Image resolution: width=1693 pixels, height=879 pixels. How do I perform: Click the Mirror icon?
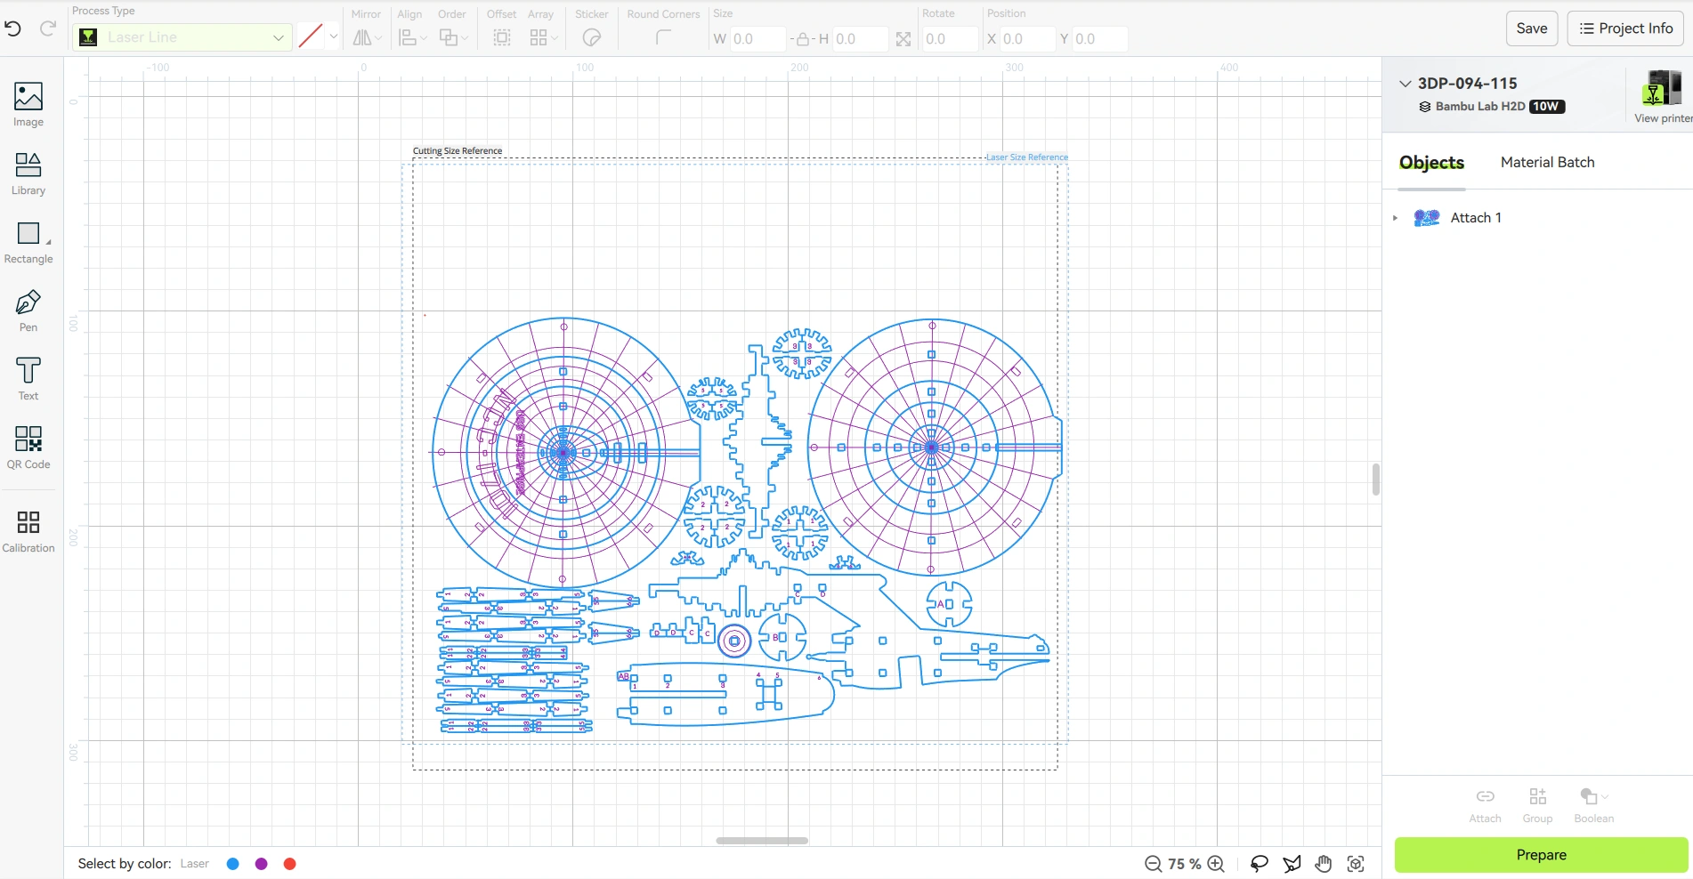(x=361, y=37)
